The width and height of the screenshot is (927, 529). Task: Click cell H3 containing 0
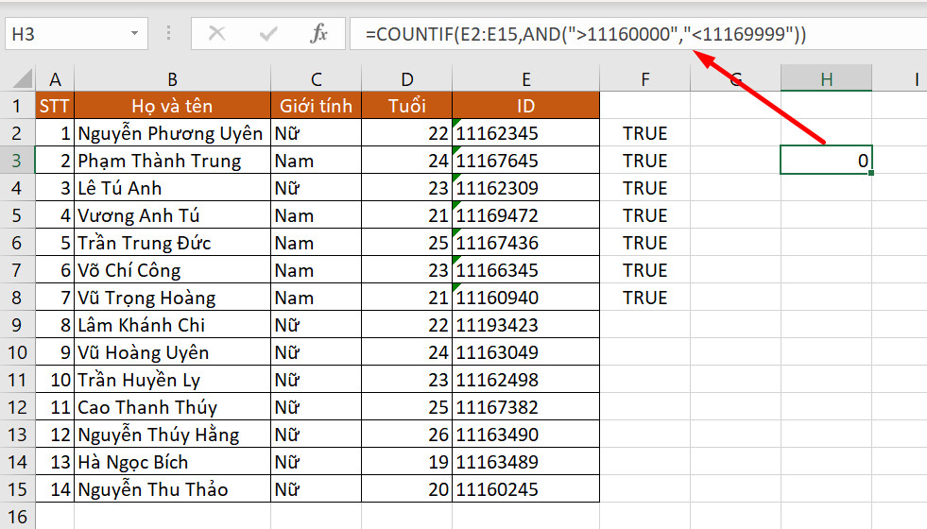pyautogui.click(x=826, y=161)
